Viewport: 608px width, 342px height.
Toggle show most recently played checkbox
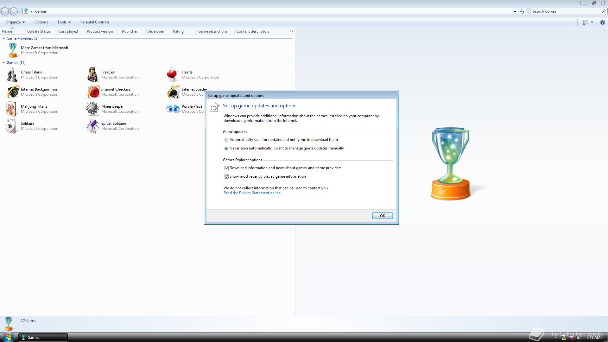[226, 177]
